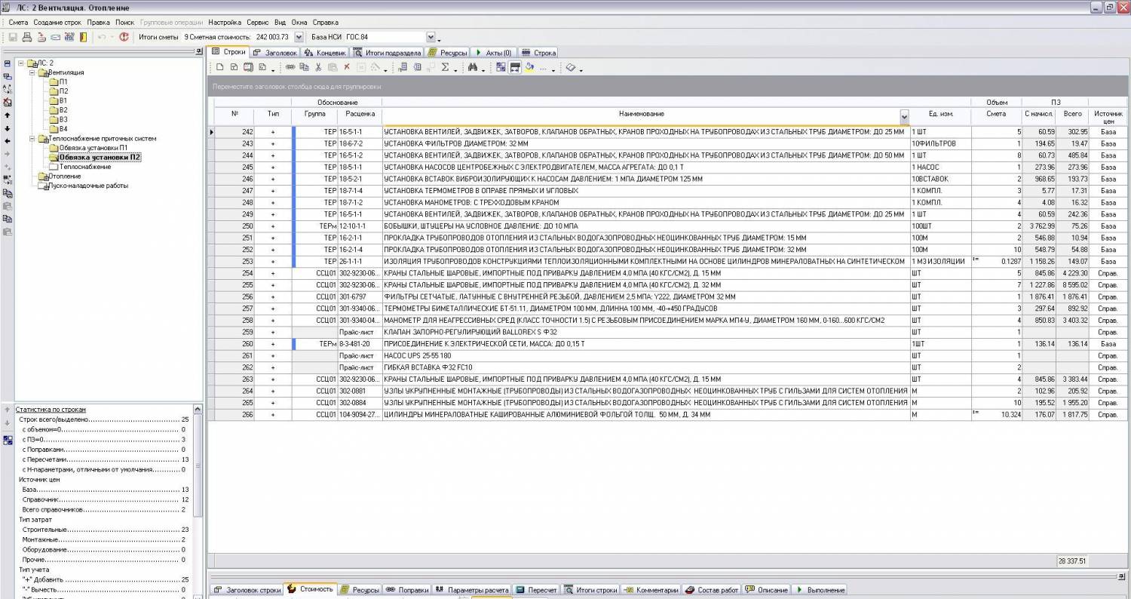Click the red X delete icon
1131x599 pixels.
pos(347,68)
